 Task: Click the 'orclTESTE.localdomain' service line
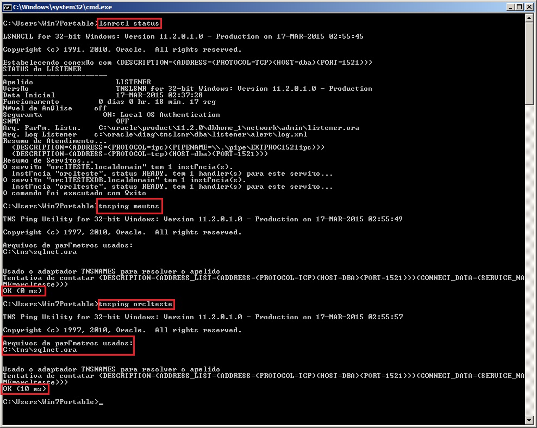118,167
